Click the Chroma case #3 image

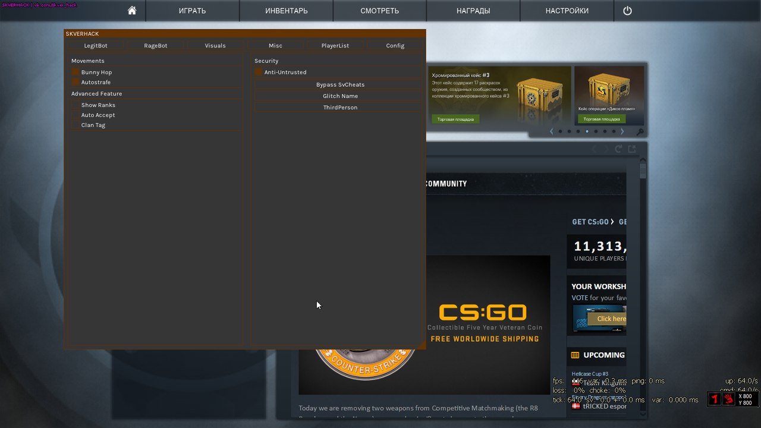pos(540,94)
